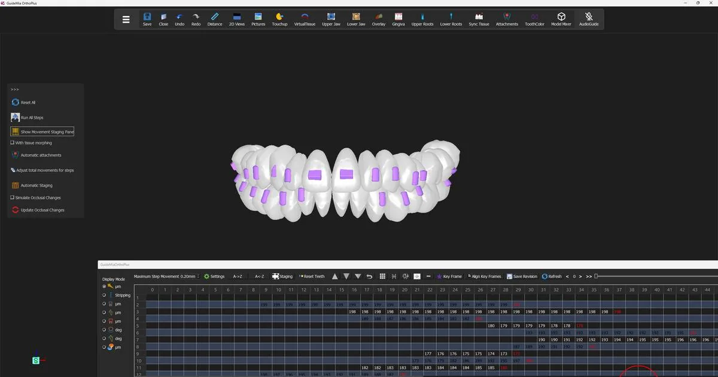Select the first deg display mode

pos(104,330)
